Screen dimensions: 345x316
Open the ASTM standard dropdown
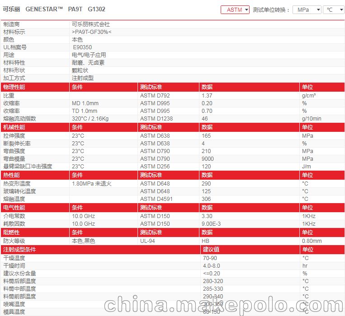tap(235, 10)
